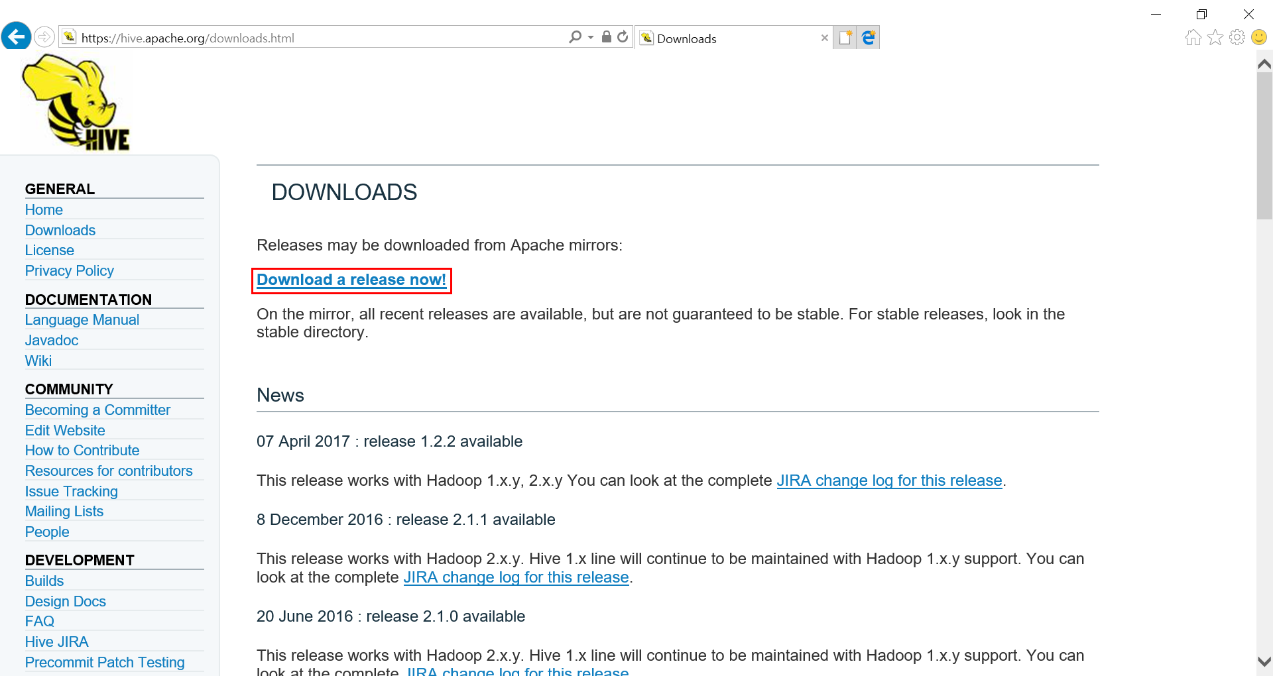Open the Design Docs link
Viewport: 1273px width, 676px height.
click(x=66, y=602)
